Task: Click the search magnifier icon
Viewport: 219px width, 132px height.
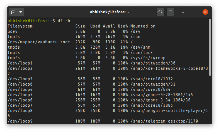Action: 160,12
